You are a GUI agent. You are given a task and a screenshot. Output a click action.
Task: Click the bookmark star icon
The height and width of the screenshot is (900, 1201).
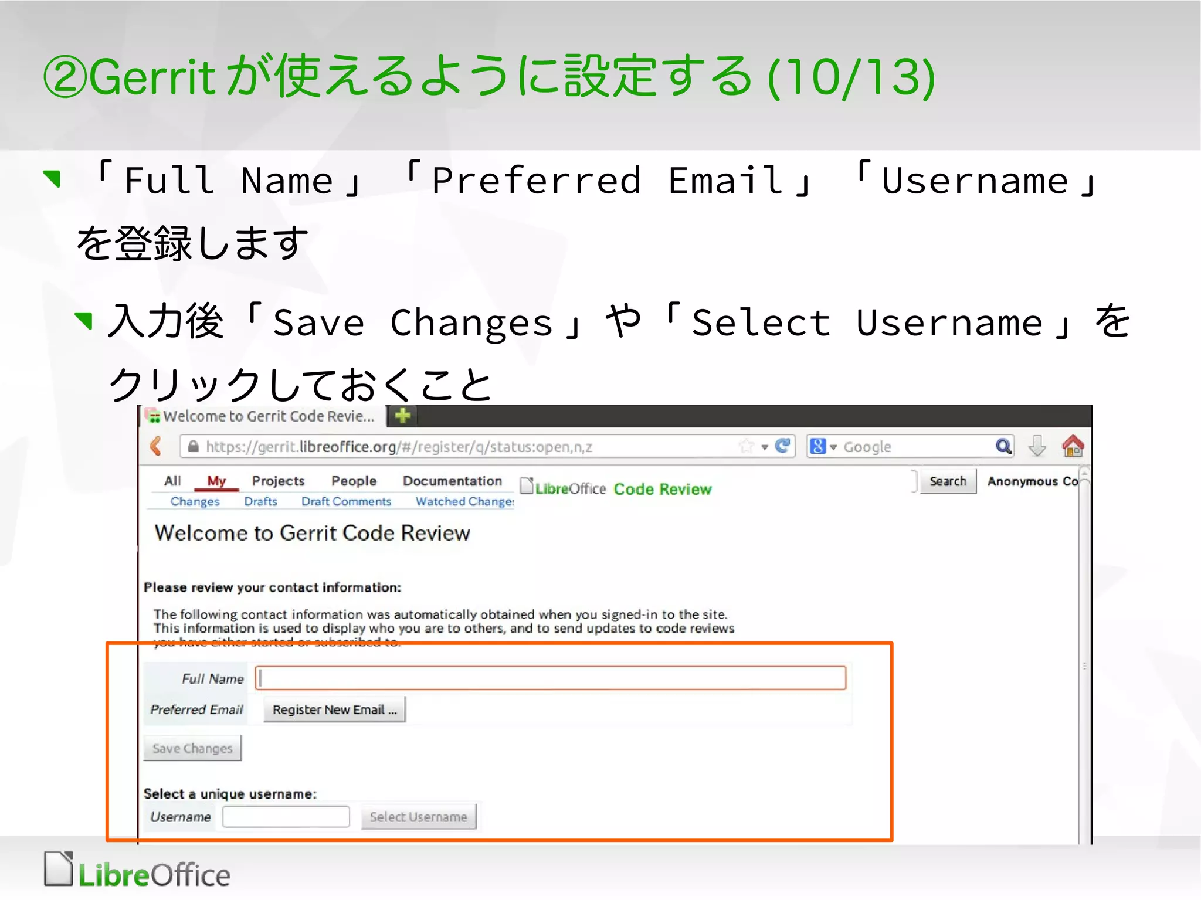(x=747, y=446)
